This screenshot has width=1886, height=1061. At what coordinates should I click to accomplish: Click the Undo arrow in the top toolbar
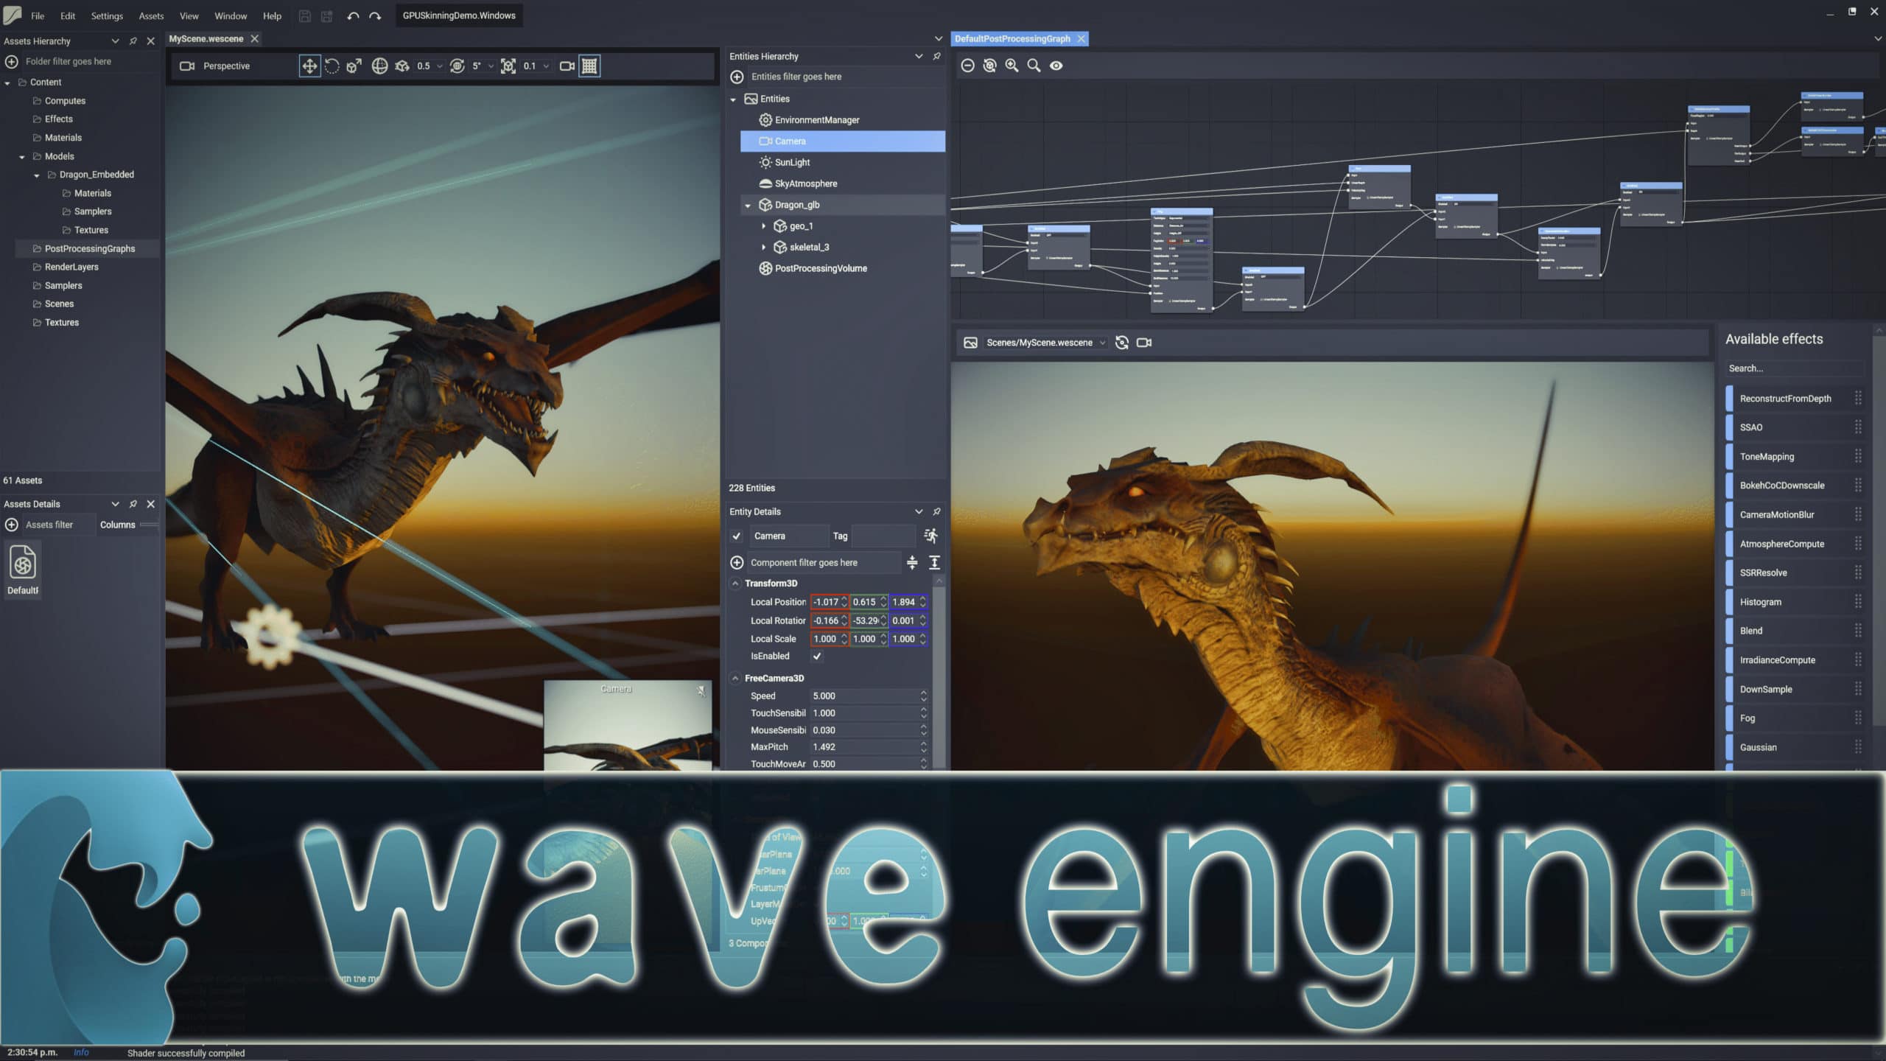pyautogui.click(x=352, y=15)
